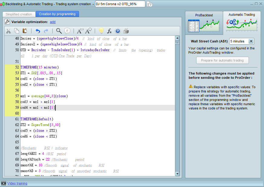Click line 57 mx1 = average code
This screenshot has width=264, height=187.
[x=44, y=96]
